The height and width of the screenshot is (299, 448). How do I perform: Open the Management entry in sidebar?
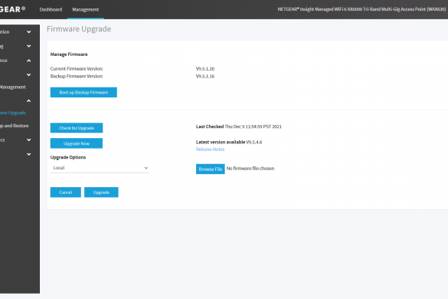pos(13,87)
